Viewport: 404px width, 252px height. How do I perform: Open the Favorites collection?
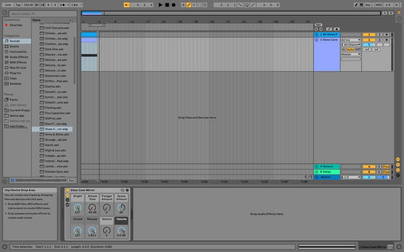[16, 25]
